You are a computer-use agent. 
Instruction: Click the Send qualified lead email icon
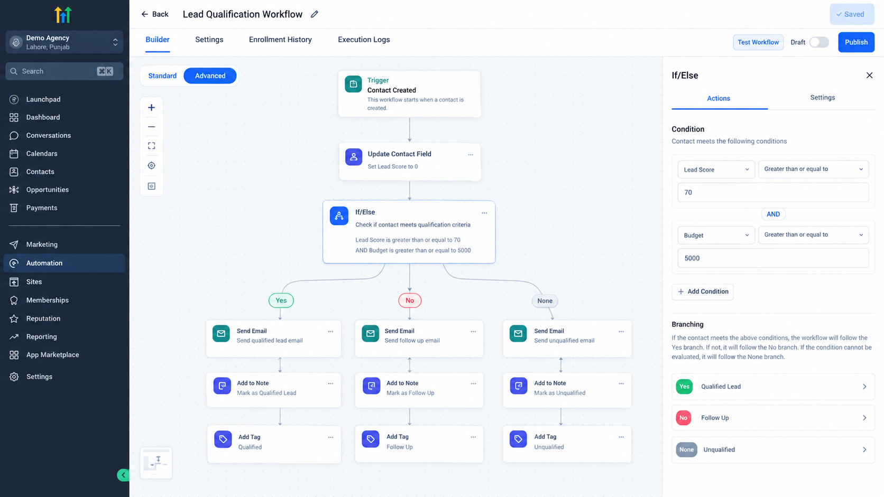click(x=221, y=334)
